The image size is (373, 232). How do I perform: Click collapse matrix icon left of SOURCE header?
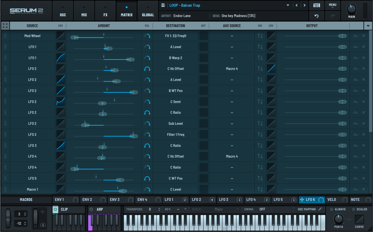point(5,26)
